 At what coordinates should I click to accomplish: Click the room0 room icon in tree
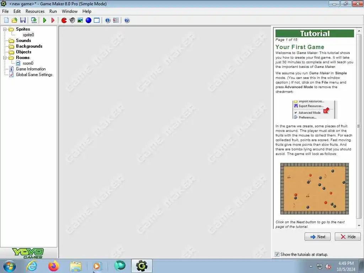(18, 63)
